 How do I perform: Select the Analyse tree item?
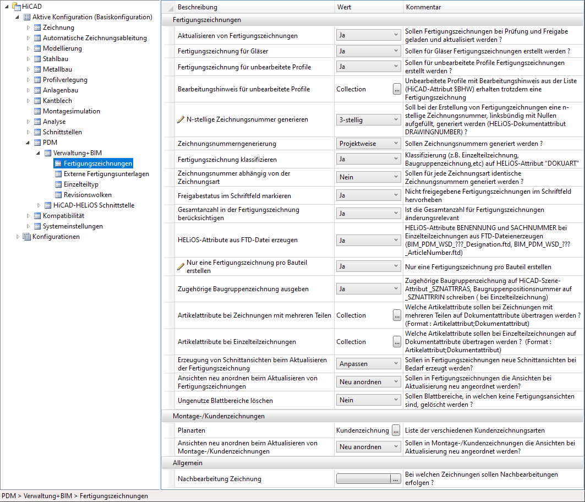click(54, 121)
